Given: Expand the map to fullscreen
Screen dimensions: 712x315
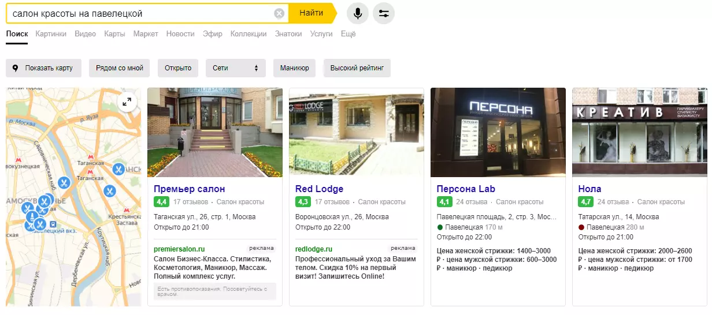Looking at the screenshot, I should tap(127, 102).
